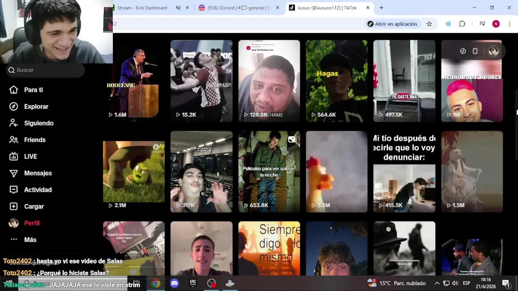This screenshot has height=291, width=518.
Task: Open the 1.5M views animal bicycle video
Action: (472, 172)
